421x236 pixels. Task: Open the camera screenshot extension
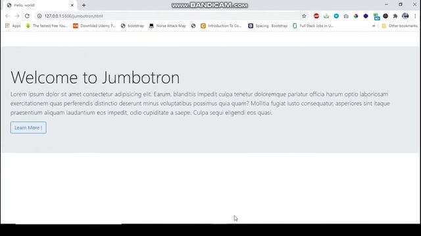point(346,16)
